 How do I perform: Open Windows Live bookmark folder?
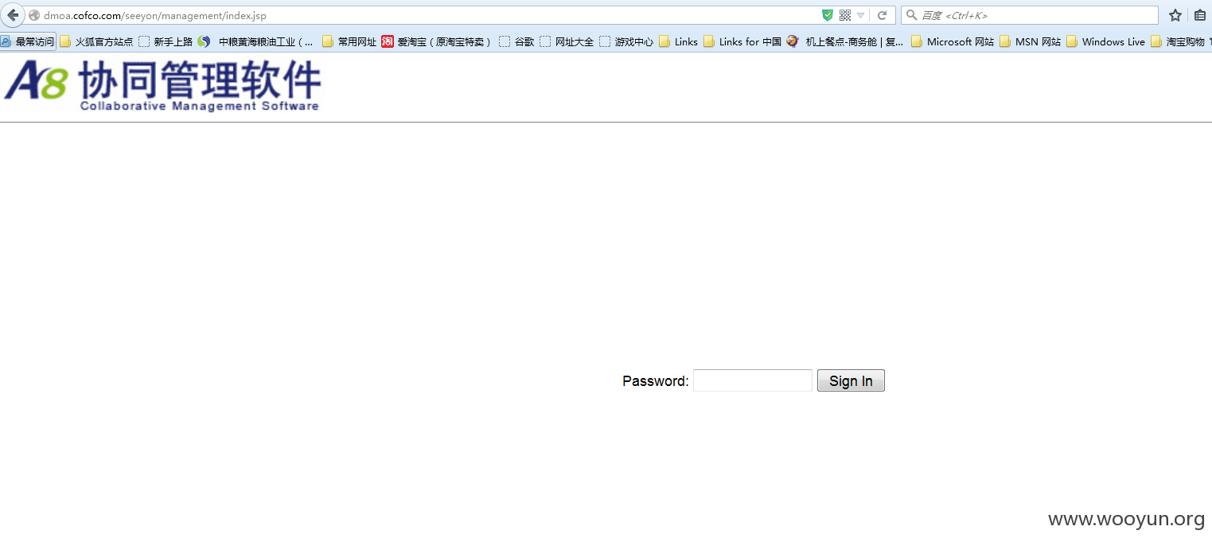pos(1106,41)
